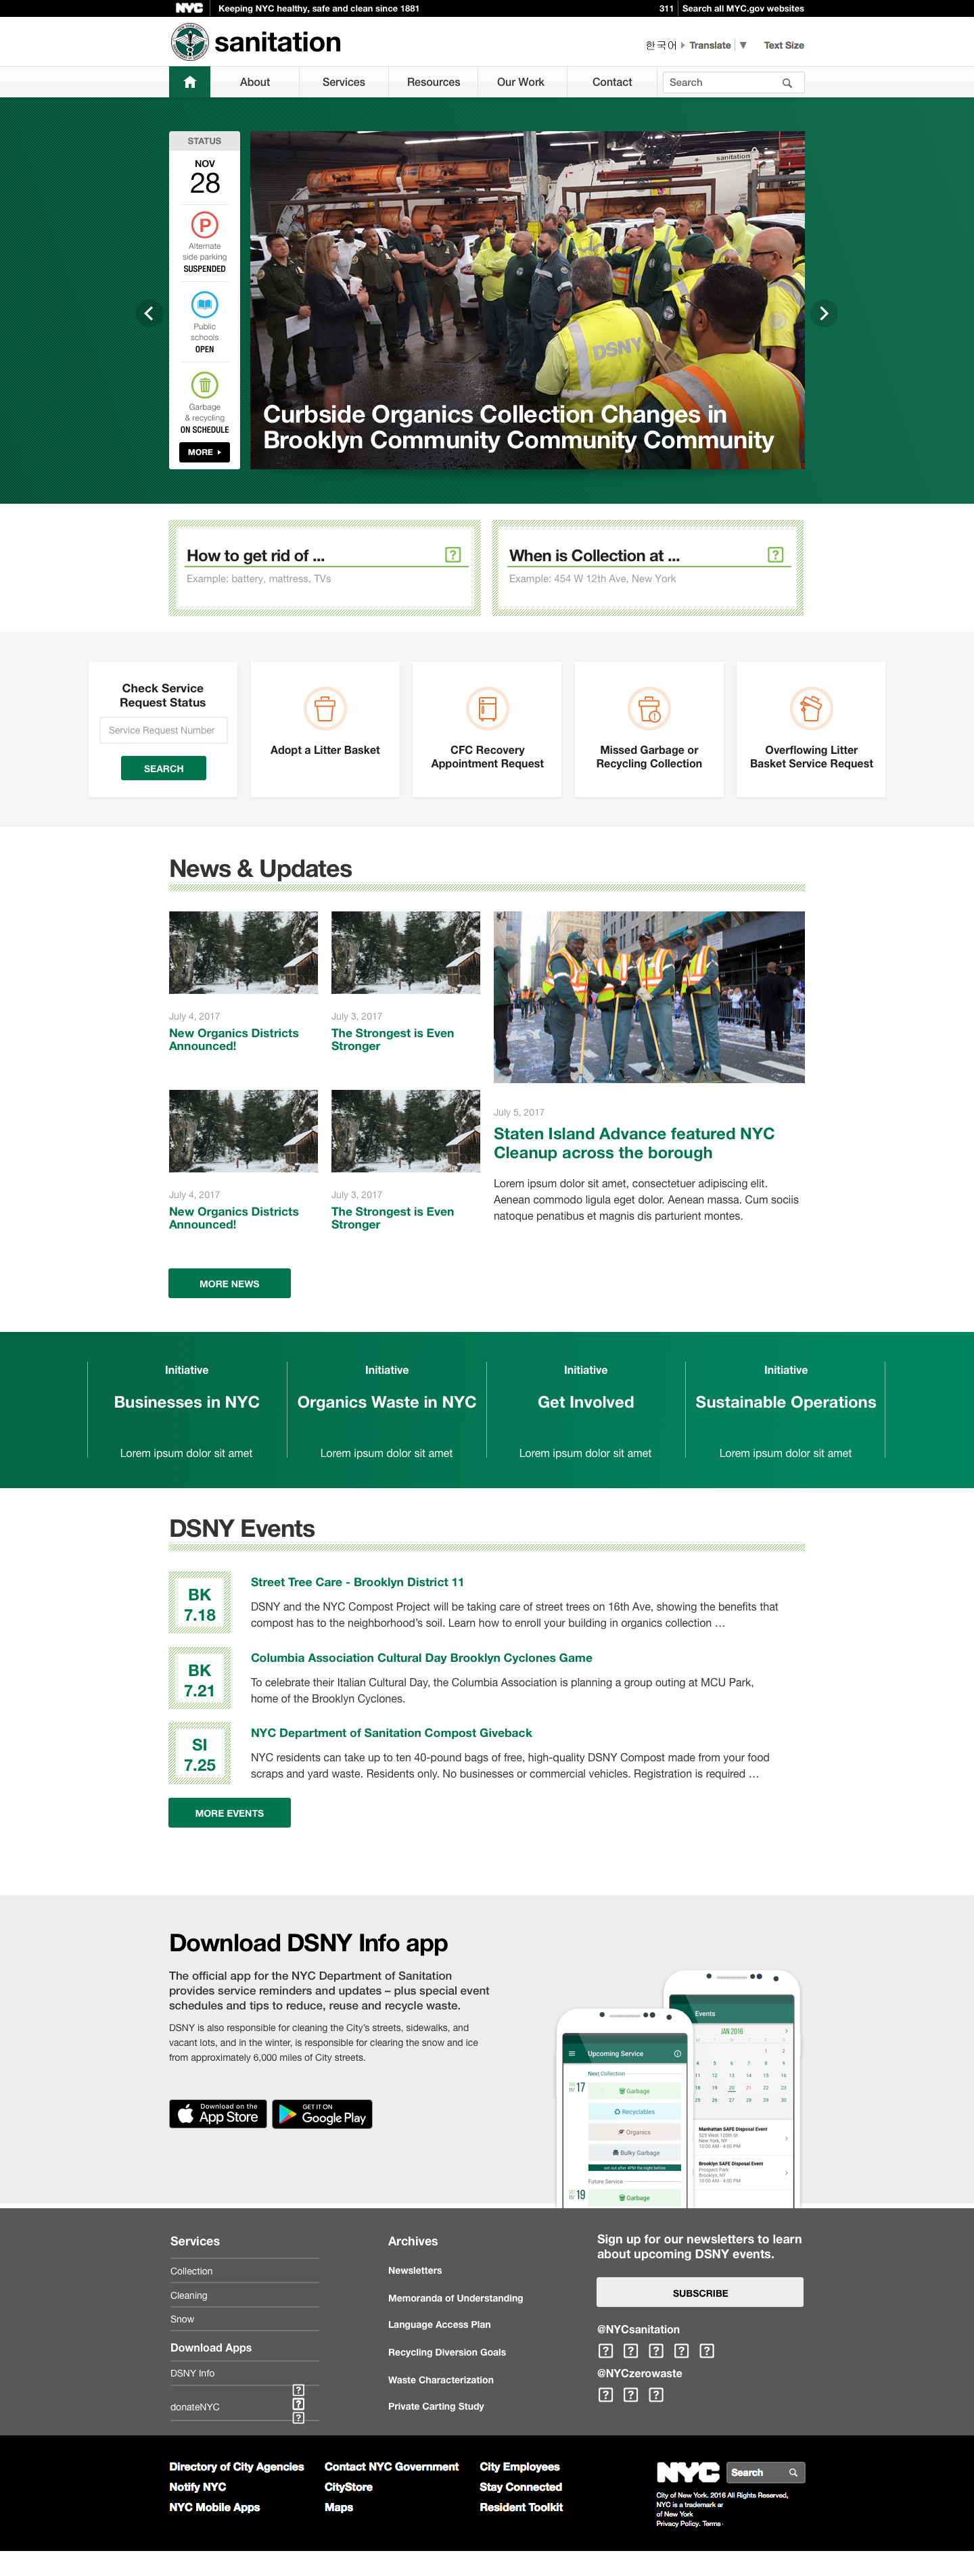The height and width of the screenshot is (2576, 974).
Task: Click last social icon under @NYCzerowaste
Action: pyautogui.click(x=656, y=2395)
